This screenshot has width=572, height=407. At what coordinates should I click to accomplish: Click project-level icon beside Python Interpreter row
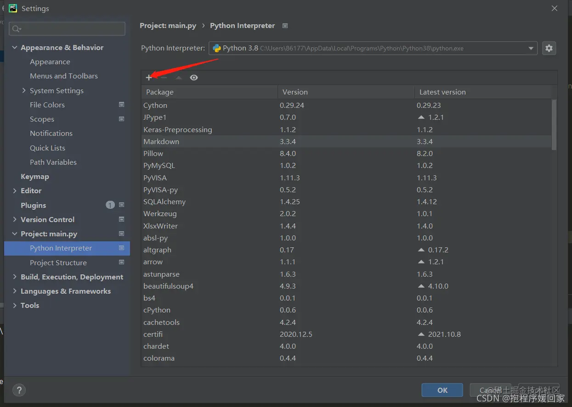pos(121,248)
